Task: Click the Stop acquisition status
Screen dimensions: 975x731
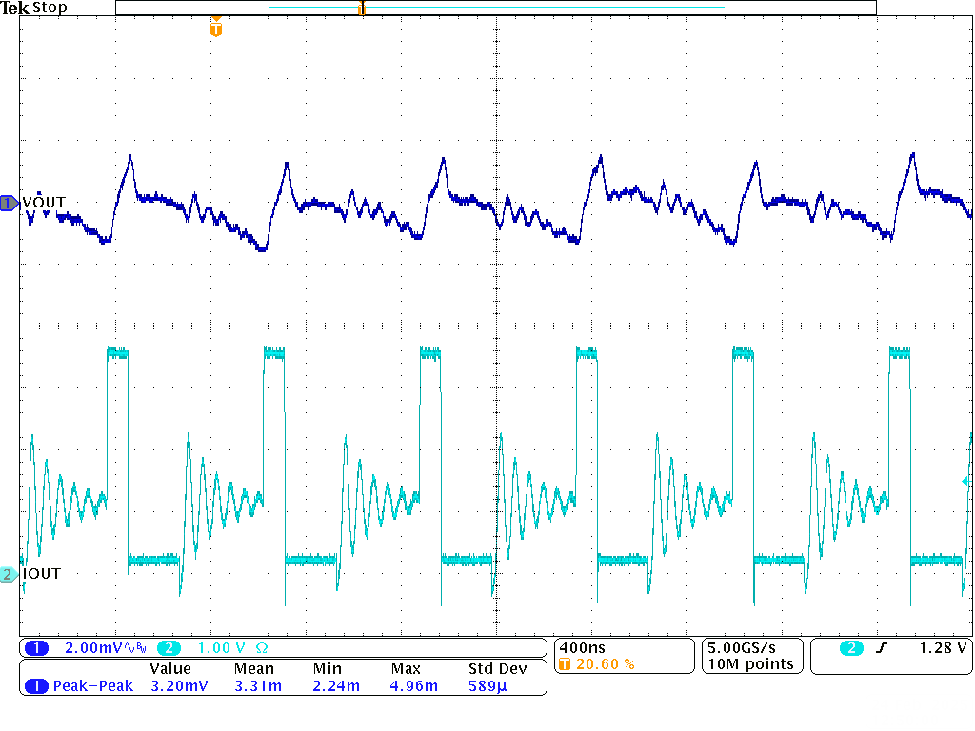Action: (50, 8)
